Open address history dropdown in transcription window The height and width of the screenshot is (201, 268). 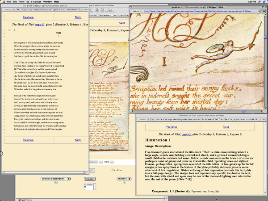pos(14,9)
